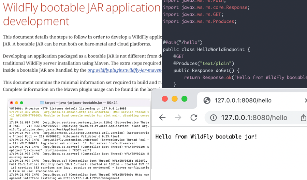
Task: Click the browser back arrow
Action: [162, 118]
